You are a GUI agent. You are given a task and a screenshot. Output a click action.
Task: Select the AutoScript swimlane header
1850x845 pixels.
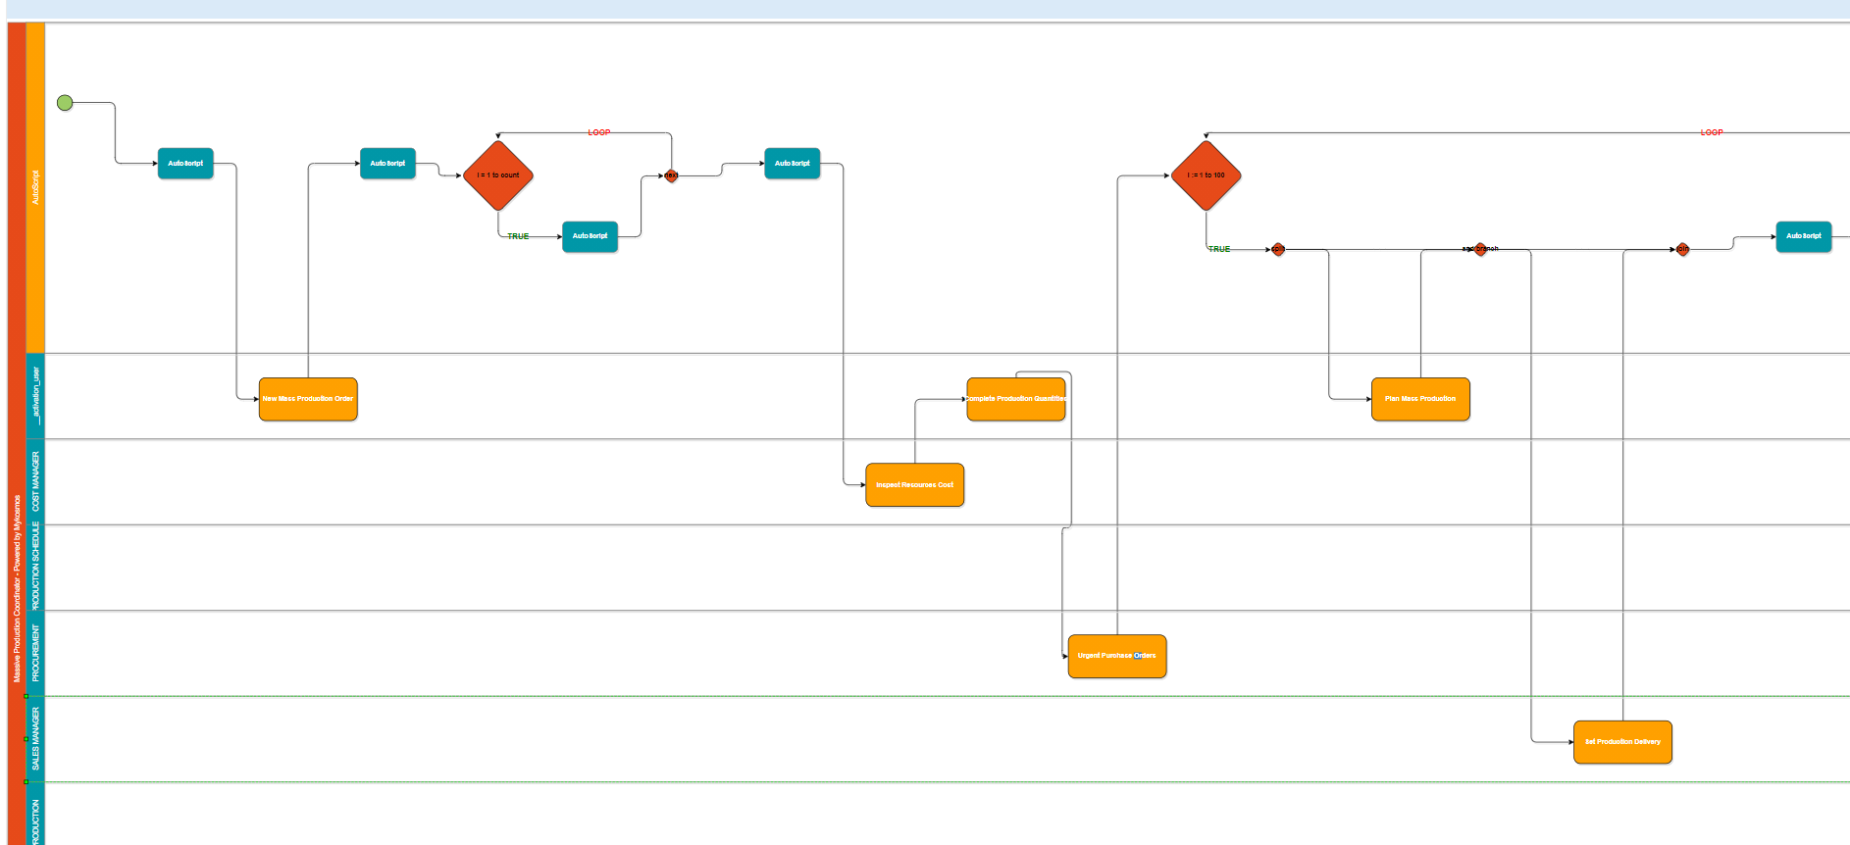tap(35, 187)
